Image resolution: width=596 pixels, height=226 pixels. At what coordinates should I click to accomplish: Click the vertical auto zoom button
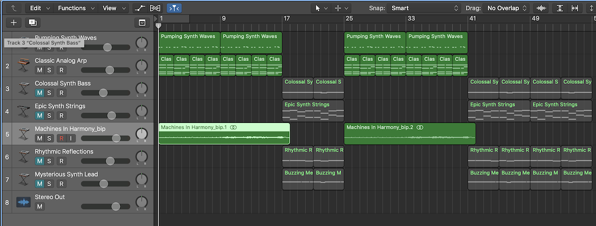pyautogui.click(x=560, y=8)
